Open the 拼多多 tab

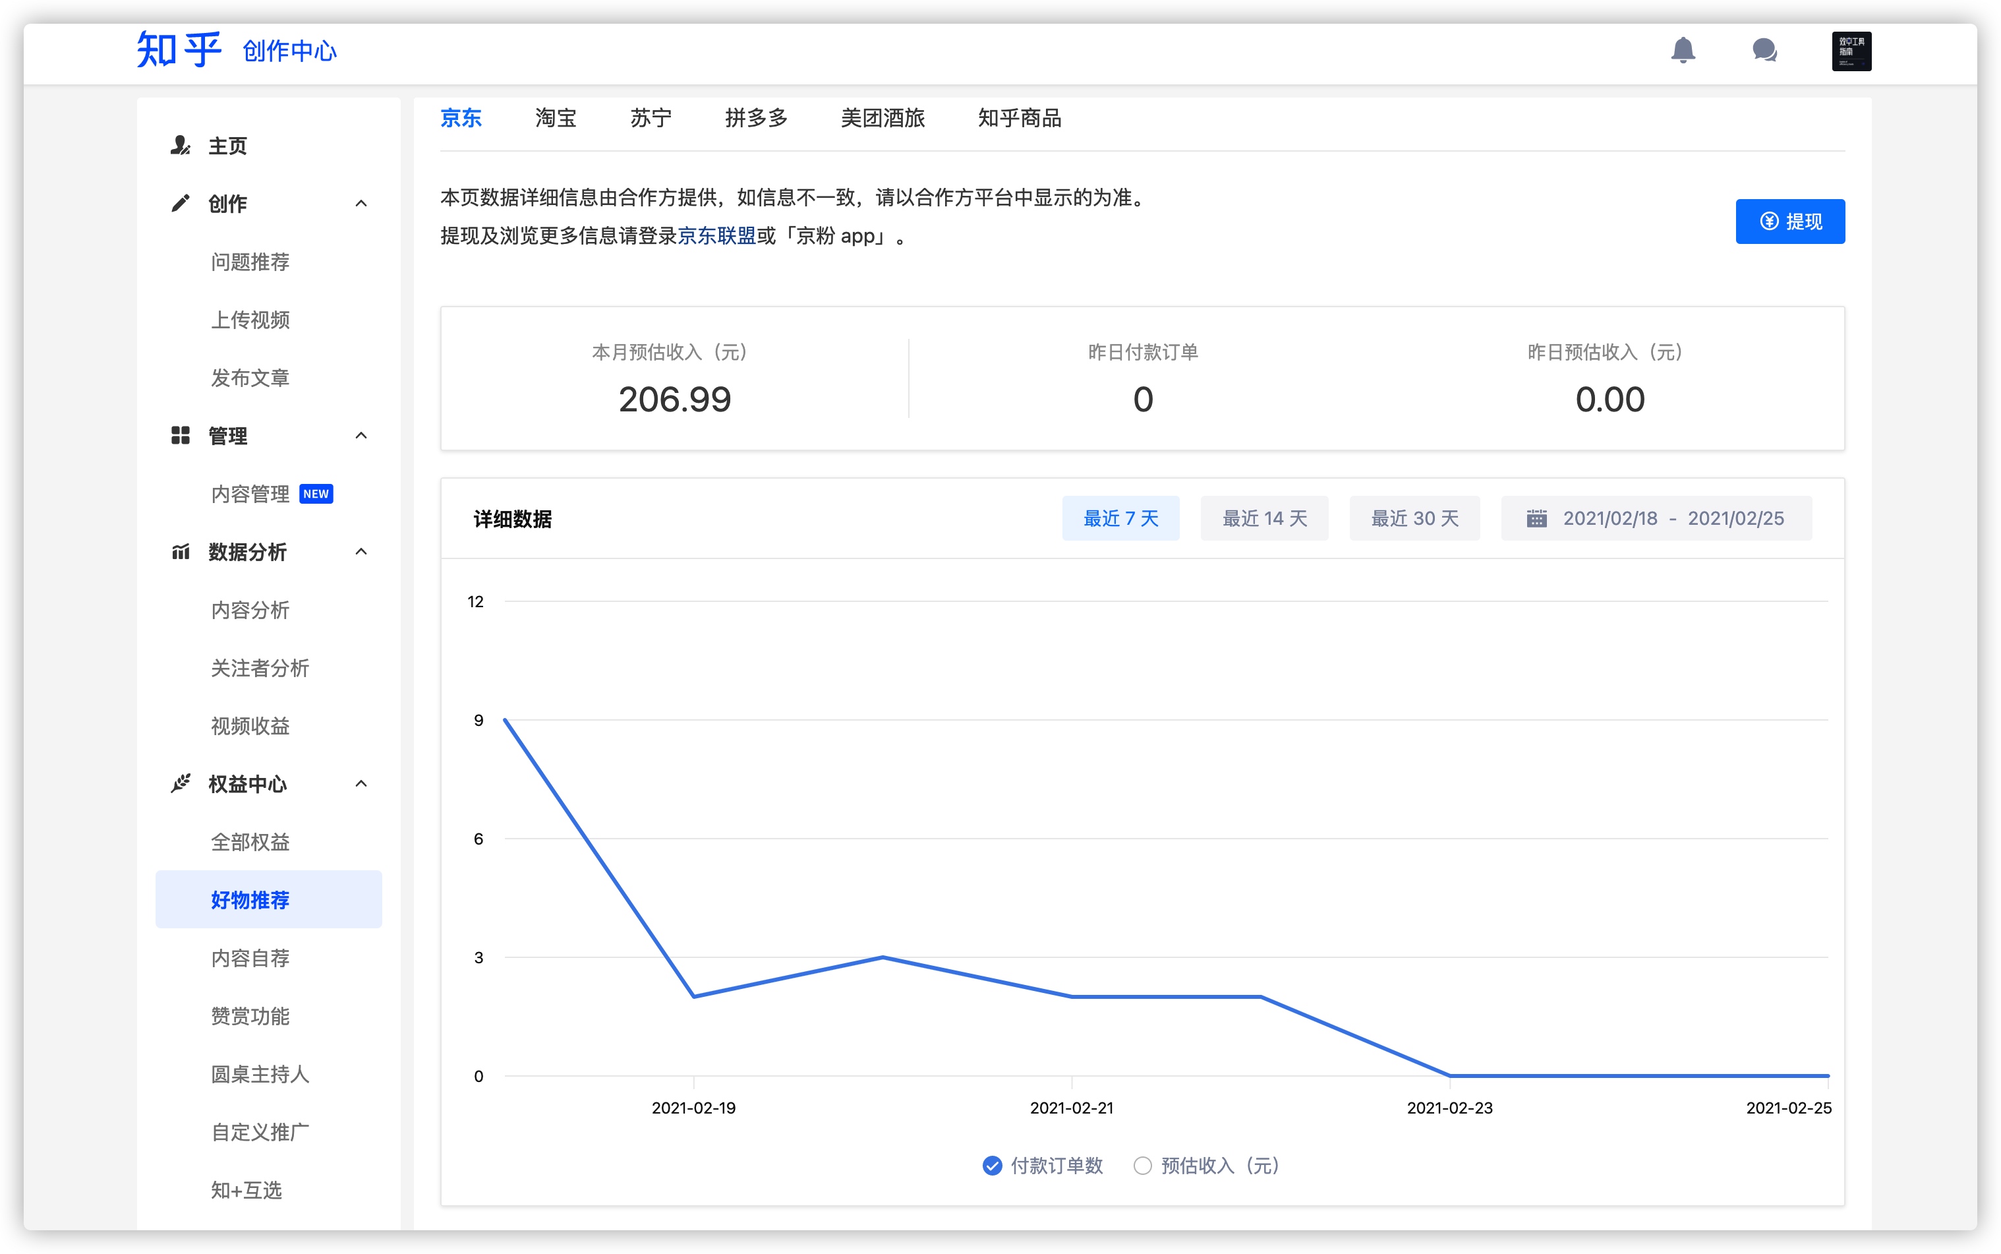tap(755, 118)
